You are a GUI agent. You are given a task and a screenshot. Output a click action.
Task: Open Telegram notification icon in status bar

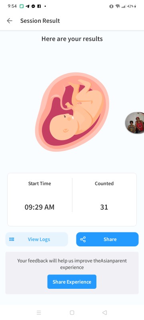pyautogui.click(x=27, y=6)
